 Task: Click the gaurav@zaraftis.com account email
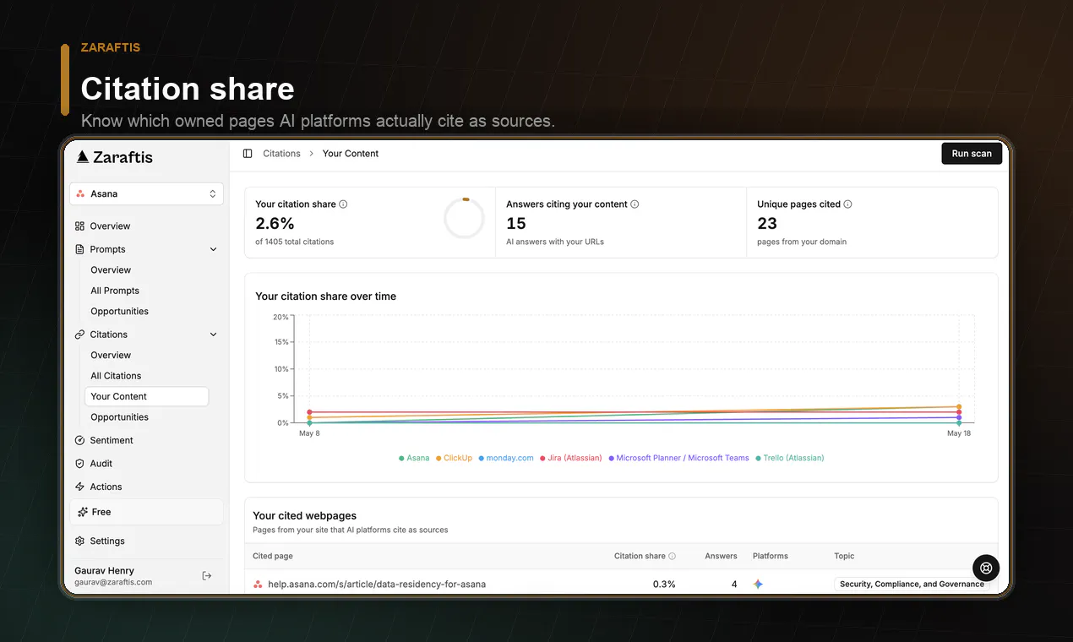coord(113,582)
